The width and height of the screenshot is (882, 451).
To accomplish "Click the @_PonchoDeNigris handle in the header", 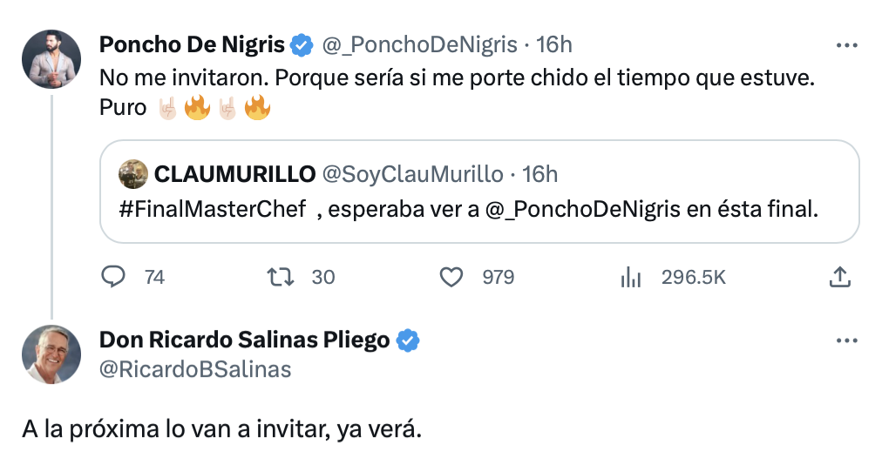I will click(x=420, y=44).
